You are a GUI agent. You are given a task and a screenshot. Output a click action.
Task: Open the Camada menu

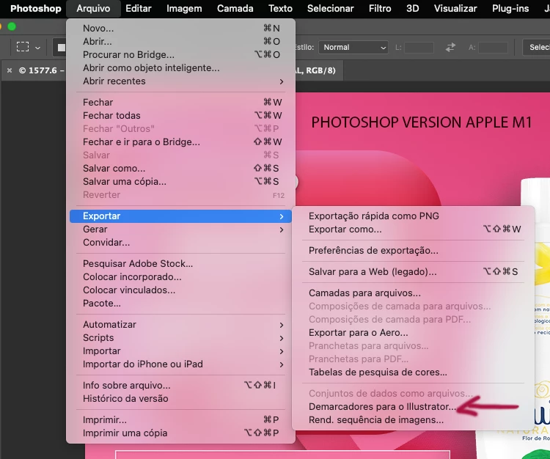tap(235, 8)
